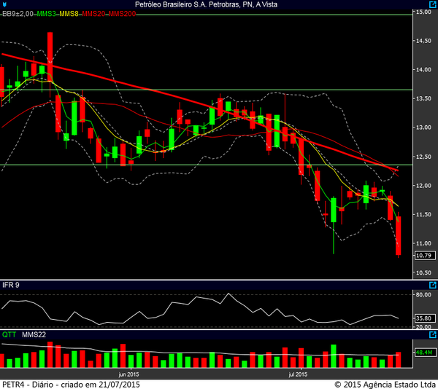Select the IFR 9 panel title
The height and width of the screenshot is (389, 438).
[x=10, y=284]
